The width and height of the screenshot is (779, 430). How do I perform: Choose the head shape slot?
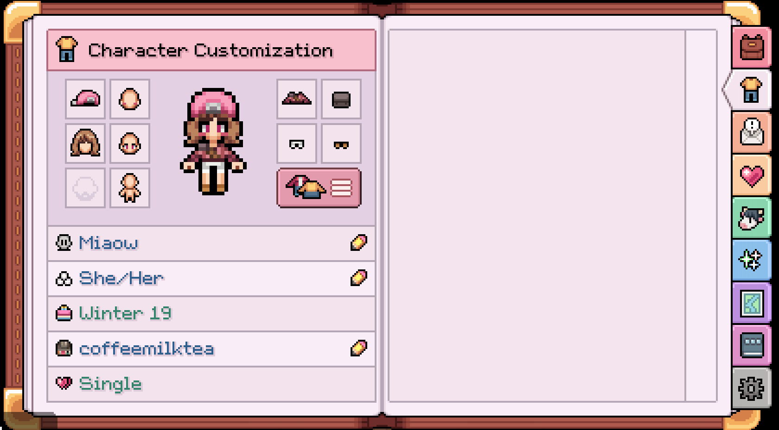130,99
